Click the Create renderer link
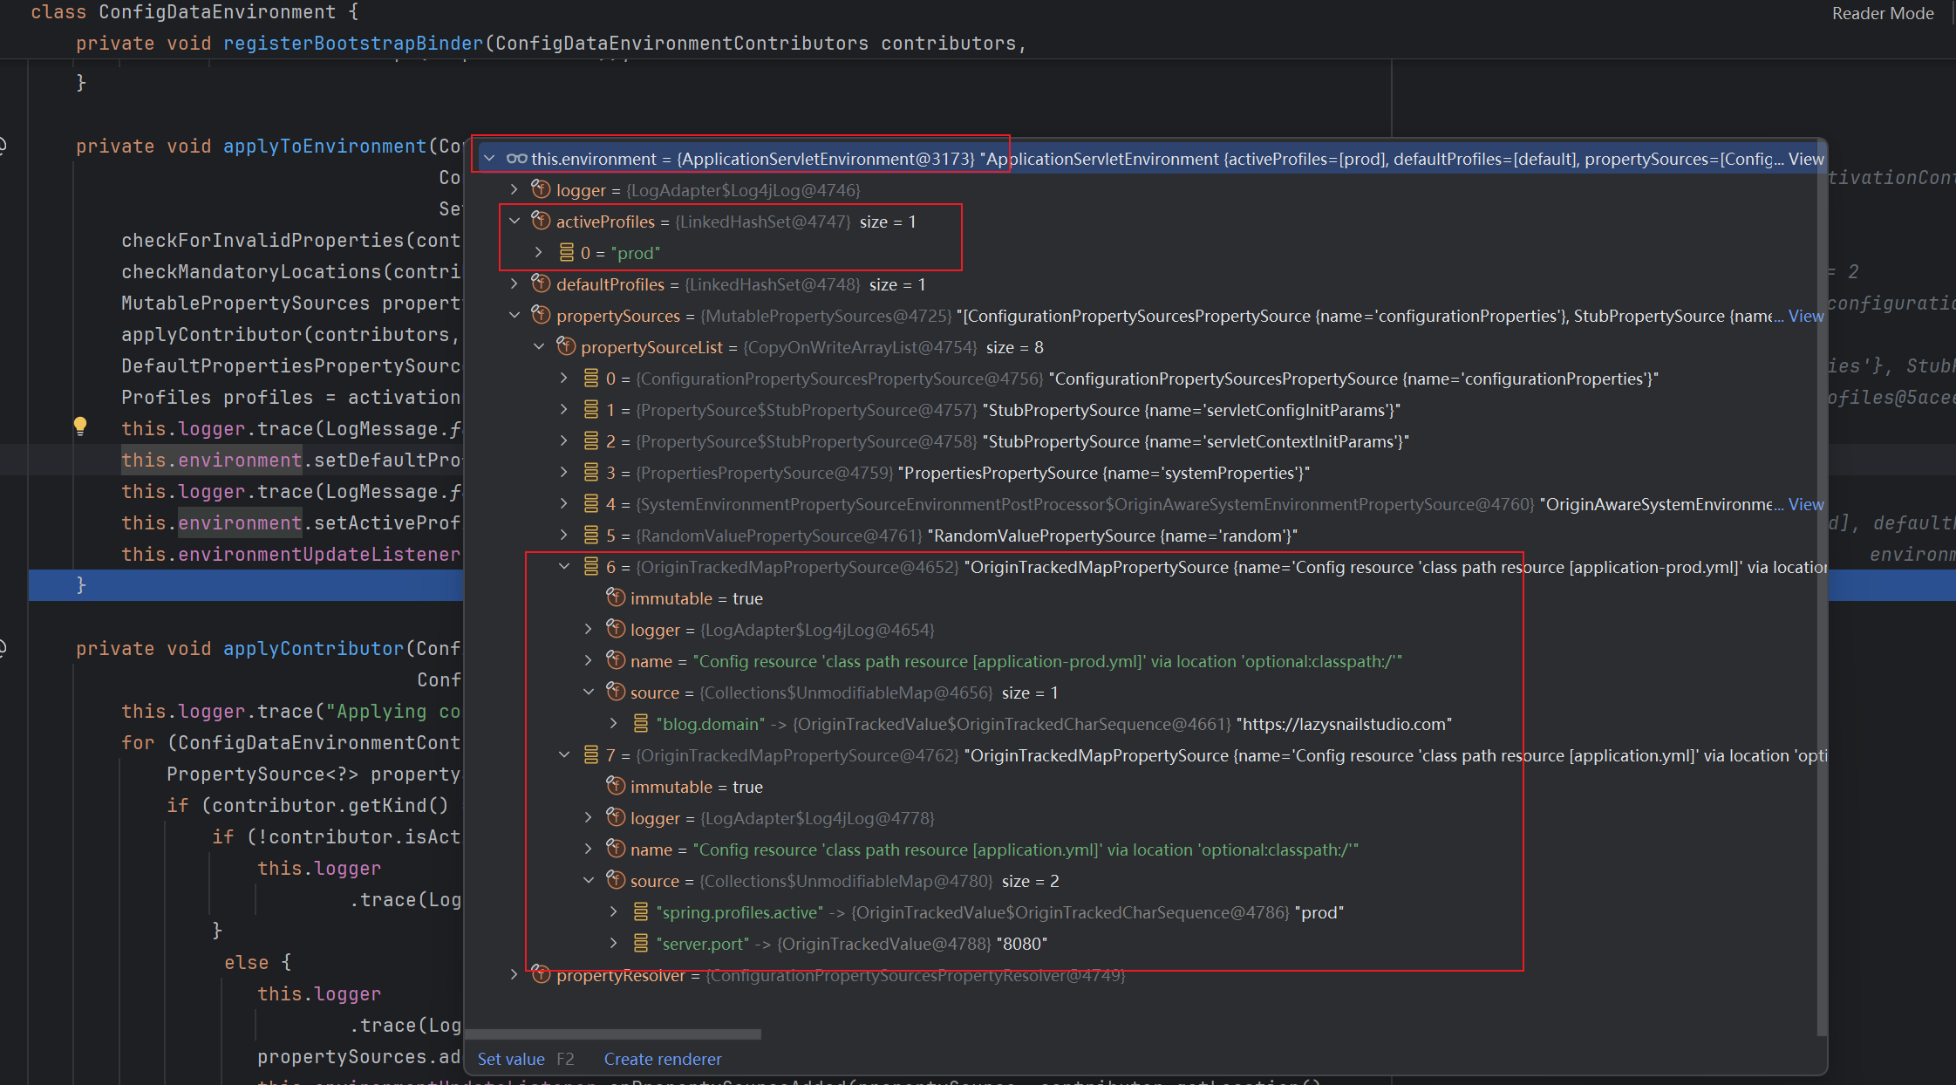 [x=663, y=1059]
